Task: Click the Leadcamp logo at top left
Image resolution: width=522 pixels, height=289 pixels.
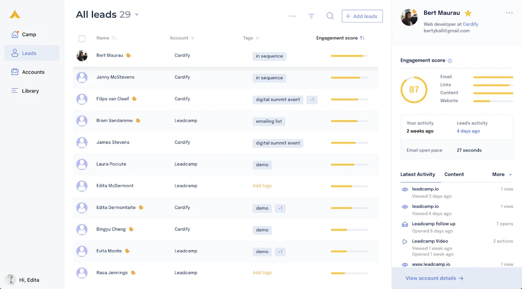Action: click(15, 15)
